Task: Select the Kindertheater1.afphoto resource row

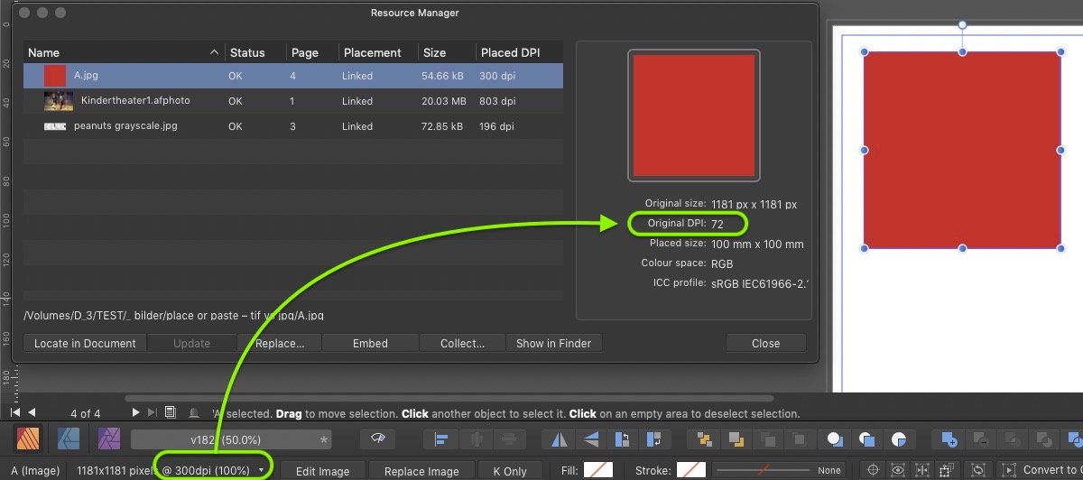Action: coord(135,101)
